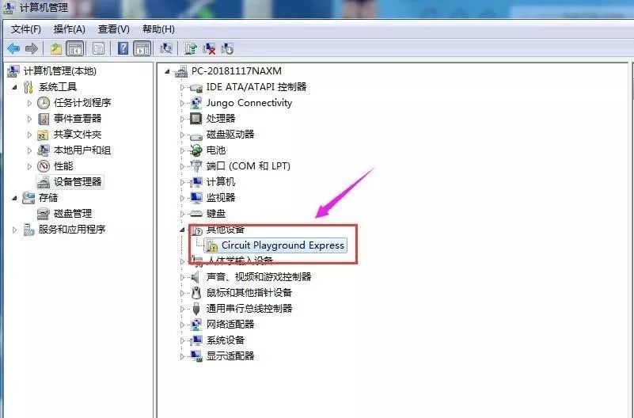Viewport: 634px width, 418px height.
Task: Click the processor chip icon beside 处理器
Action: pos(196,119)
